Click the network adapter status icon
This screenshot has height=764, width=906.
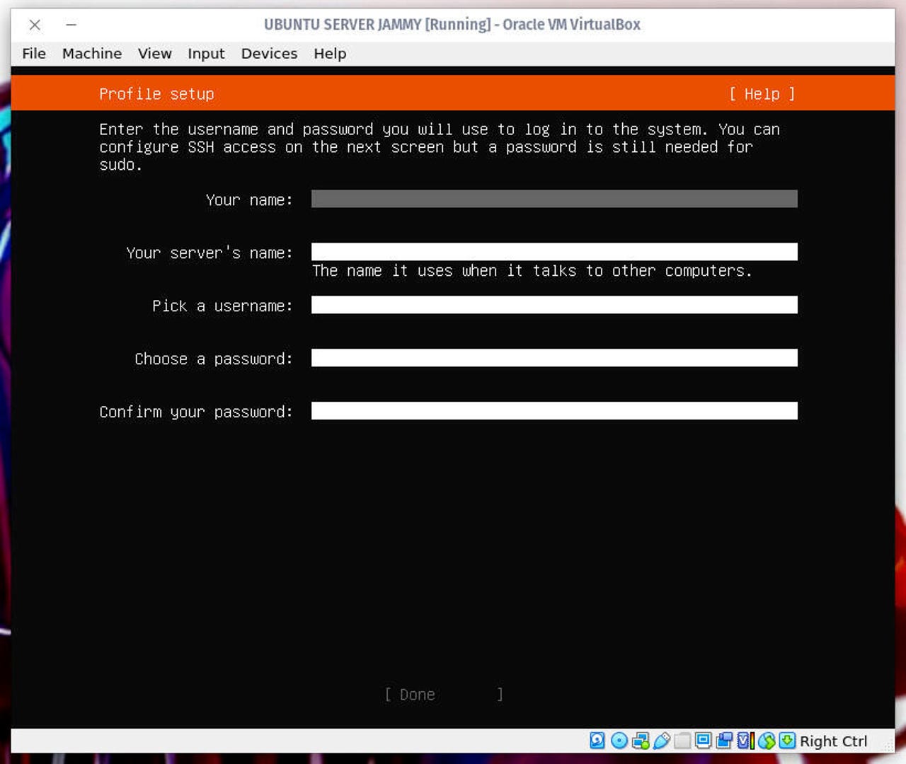(x=641, y=741)
